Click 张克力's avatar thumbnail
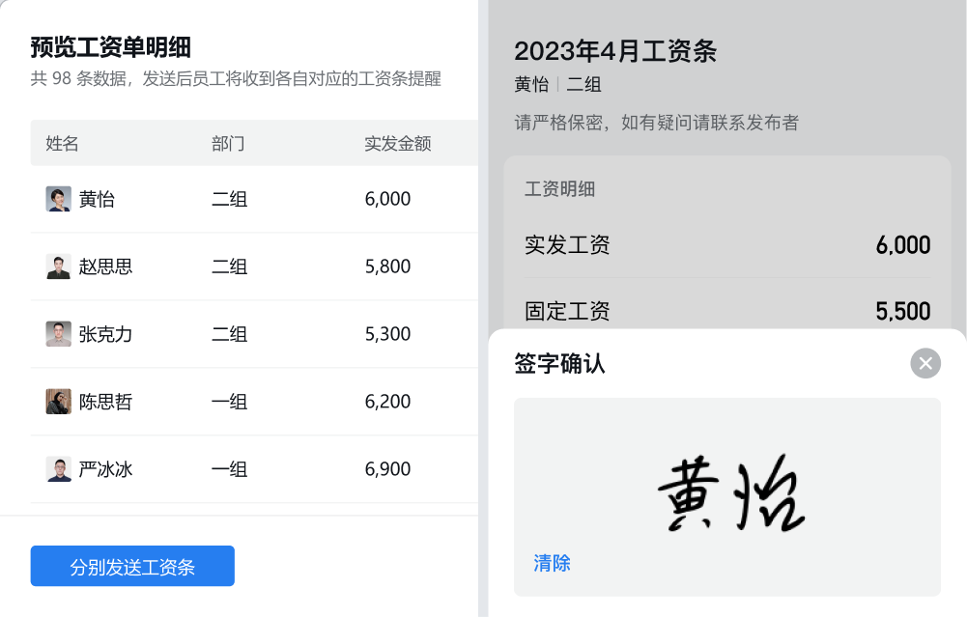The width and height of the screenshot is (967, 617). (x=58, y=334)
